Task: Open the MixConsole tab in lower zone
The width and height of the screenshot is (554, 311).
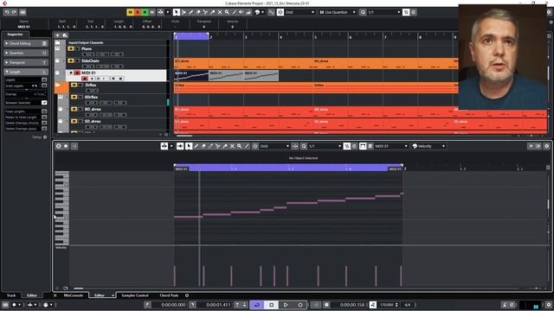Action: [x=73, y=295]
